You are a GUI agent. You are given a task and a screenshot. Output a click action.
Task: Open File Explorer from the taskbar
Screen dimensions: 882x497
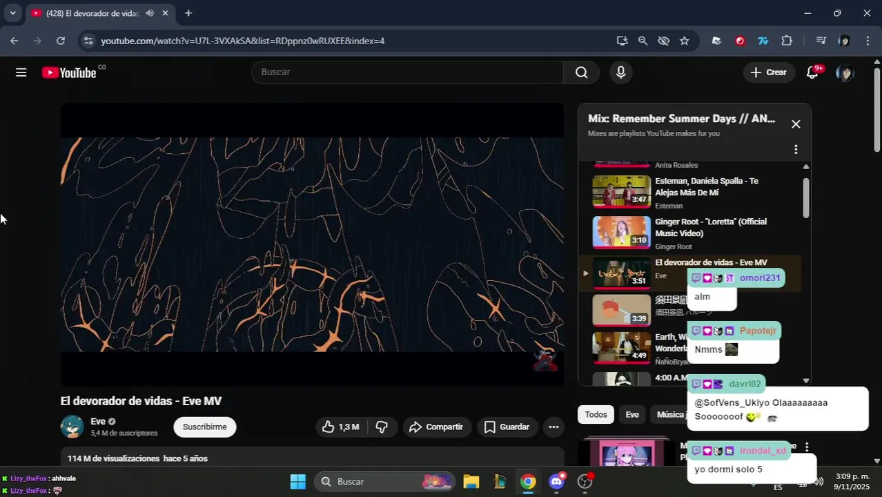(x=471, y=482)
